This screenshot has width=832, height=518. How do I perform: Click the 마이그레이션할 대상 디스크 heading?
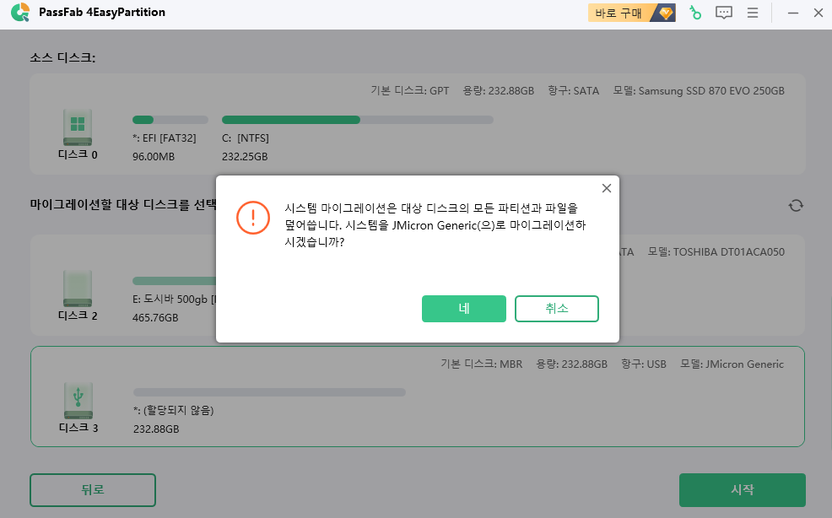pyautogui.click(x=123, y=204)
